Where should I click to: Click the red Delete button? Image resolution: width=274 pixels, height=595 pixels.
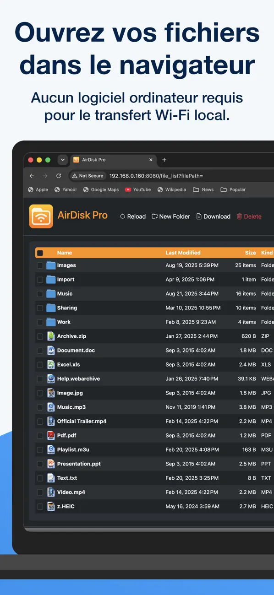pyautogui.click(x=249, y=216)
